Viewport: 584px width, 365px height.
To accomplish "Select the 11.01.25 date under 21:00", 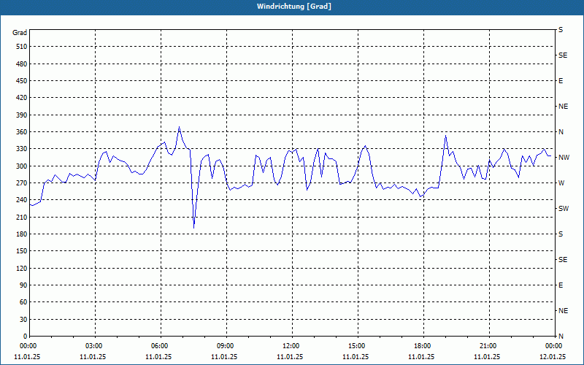I will click(x=487, y=357).
